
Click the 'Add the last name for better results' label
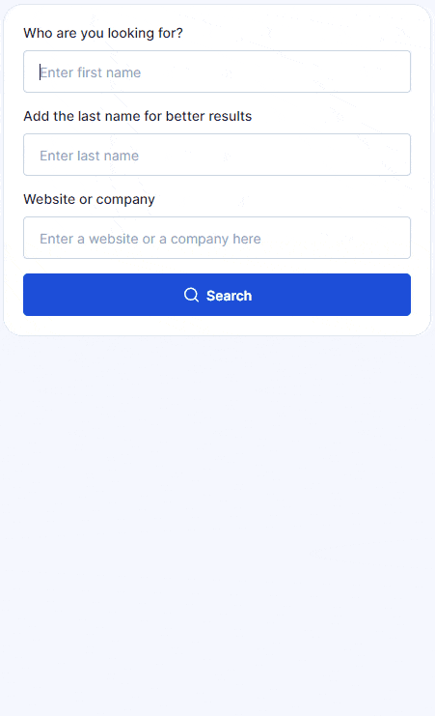(x=138, y=116)
